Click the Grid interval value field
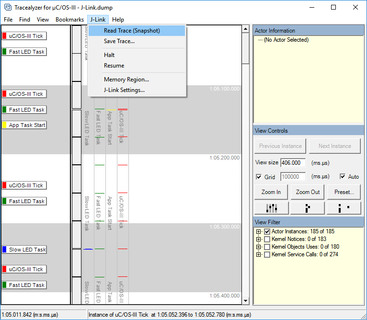 (293, 176)
